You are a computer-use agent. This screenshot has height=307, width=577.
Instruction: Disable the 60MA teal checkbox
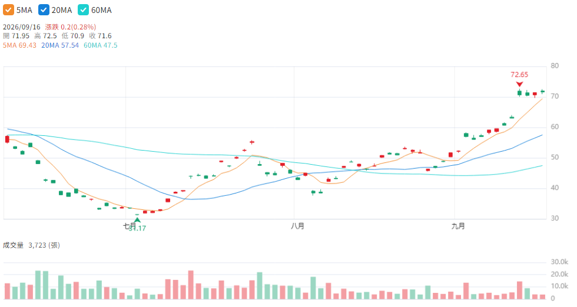click(x=84, y=10)
